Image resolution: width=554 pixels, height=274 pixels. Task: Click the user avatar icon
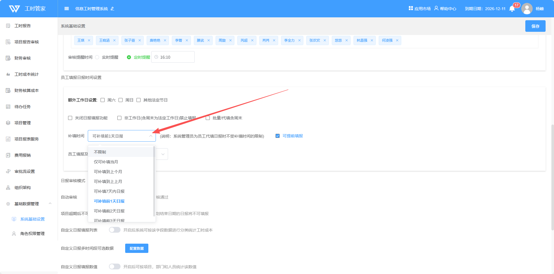527,9
